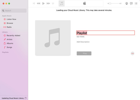Skip forward to next track
The height and width of the screenshot is (100, 140).
pyautogui.click(x=48, y=4)
